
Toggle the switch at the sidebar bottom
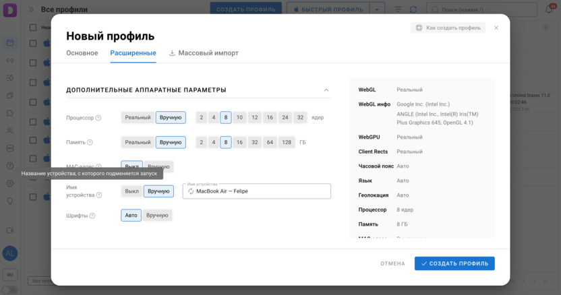click(10, 290)
